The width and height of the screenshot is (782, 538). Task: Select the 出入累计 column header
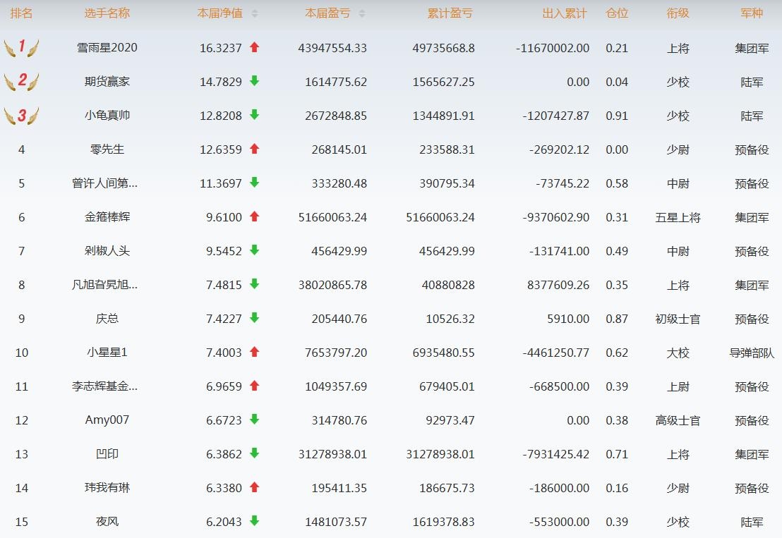click(x=564, y=13)
